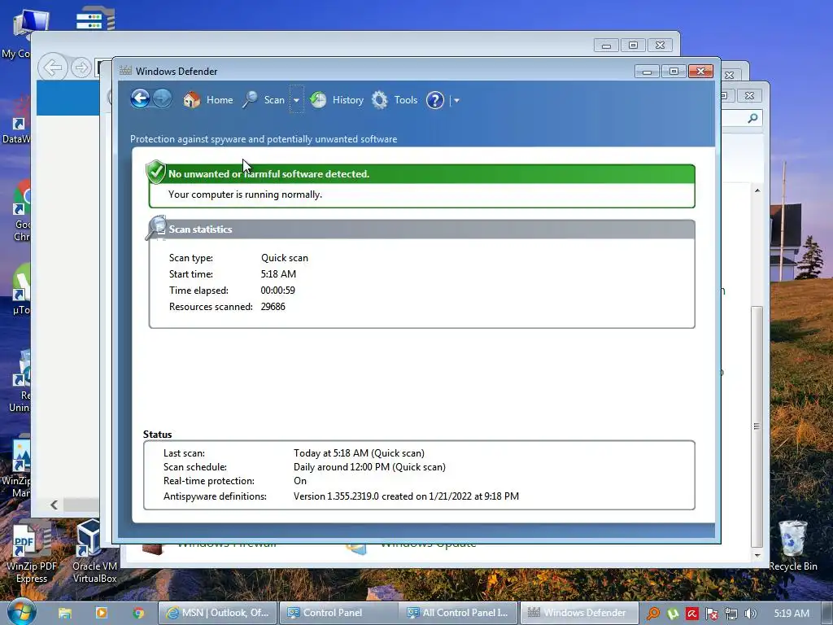The image size is (833, 625).
Task: Open Defender Tools and settings
Action: (395, 100)
